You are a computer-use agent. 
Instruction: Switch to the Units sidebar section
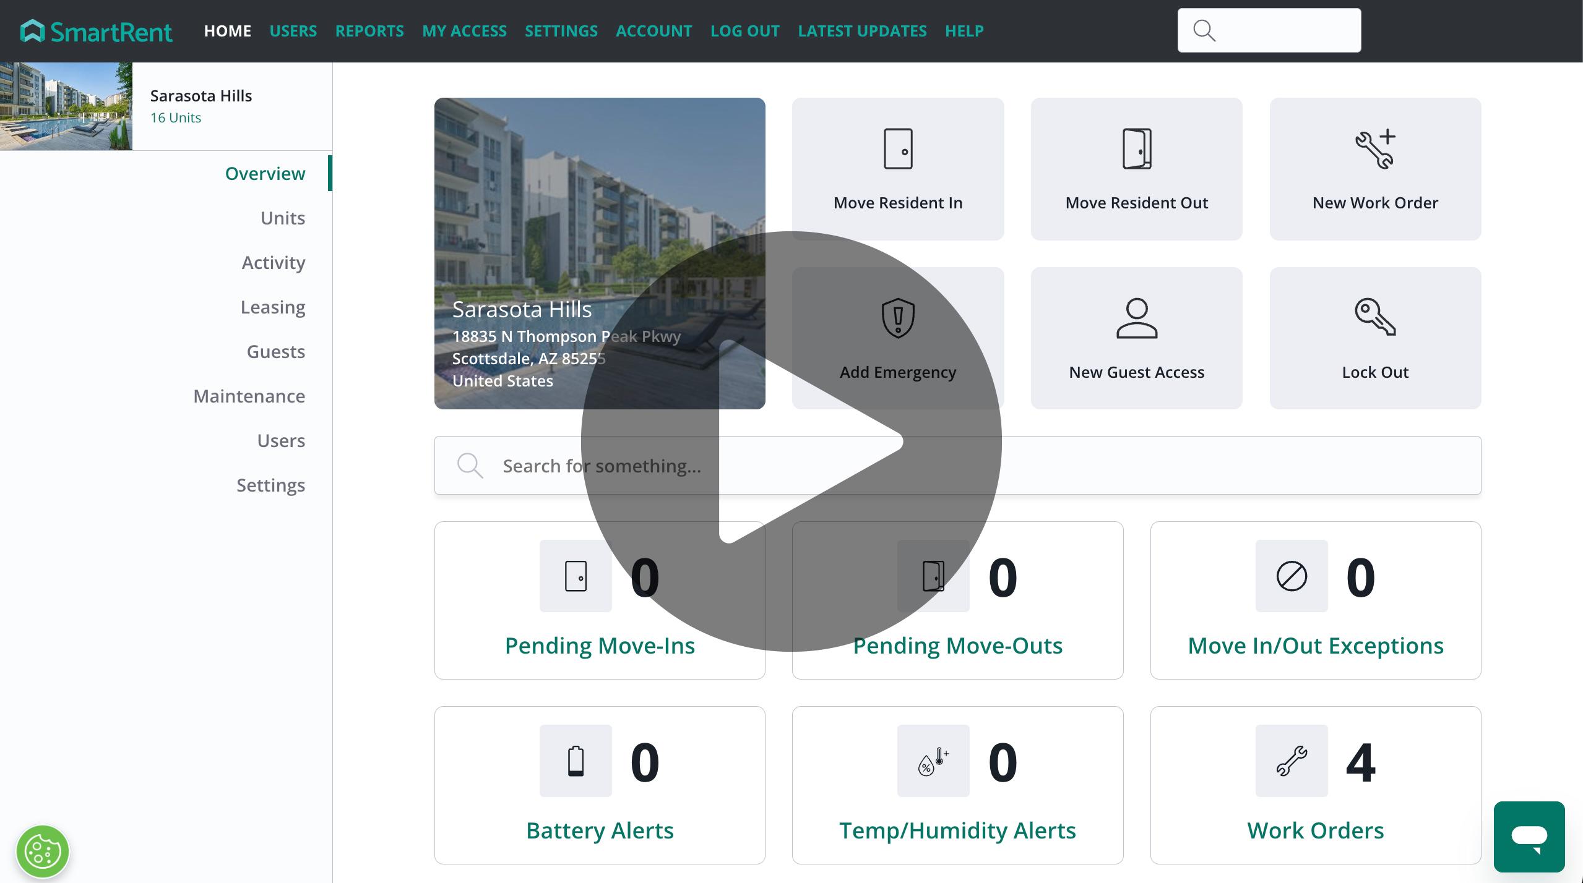(x=283, y=218)
